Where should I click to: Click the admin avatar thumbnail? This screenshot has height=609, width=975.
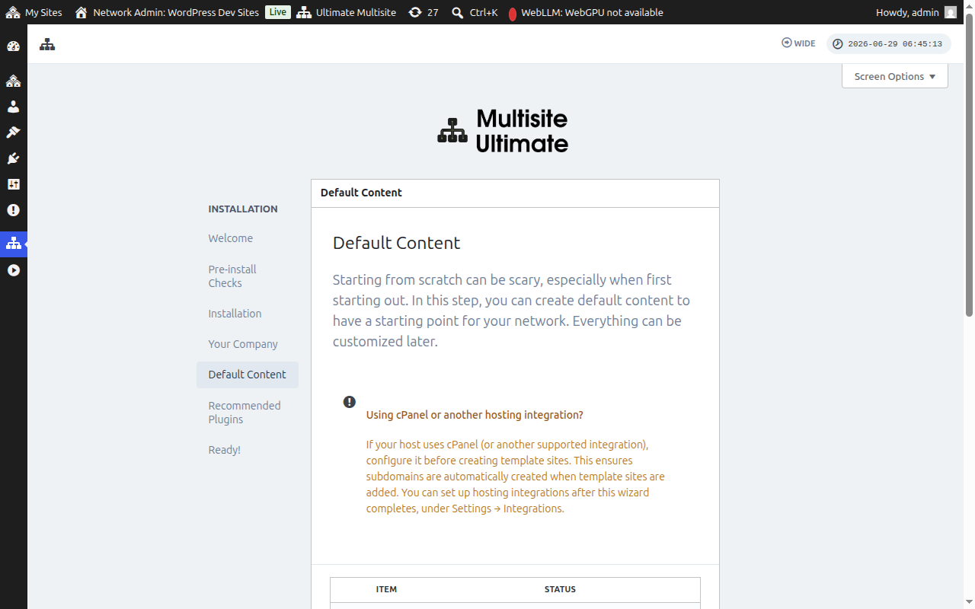951,12
